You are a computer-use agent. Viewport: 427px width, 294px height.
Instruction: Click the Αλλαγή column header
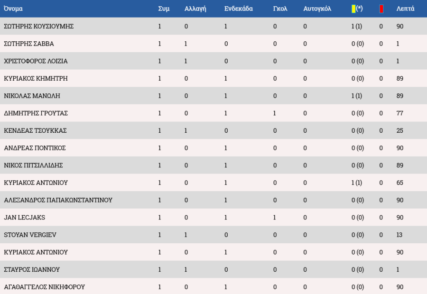pos(195,9)
